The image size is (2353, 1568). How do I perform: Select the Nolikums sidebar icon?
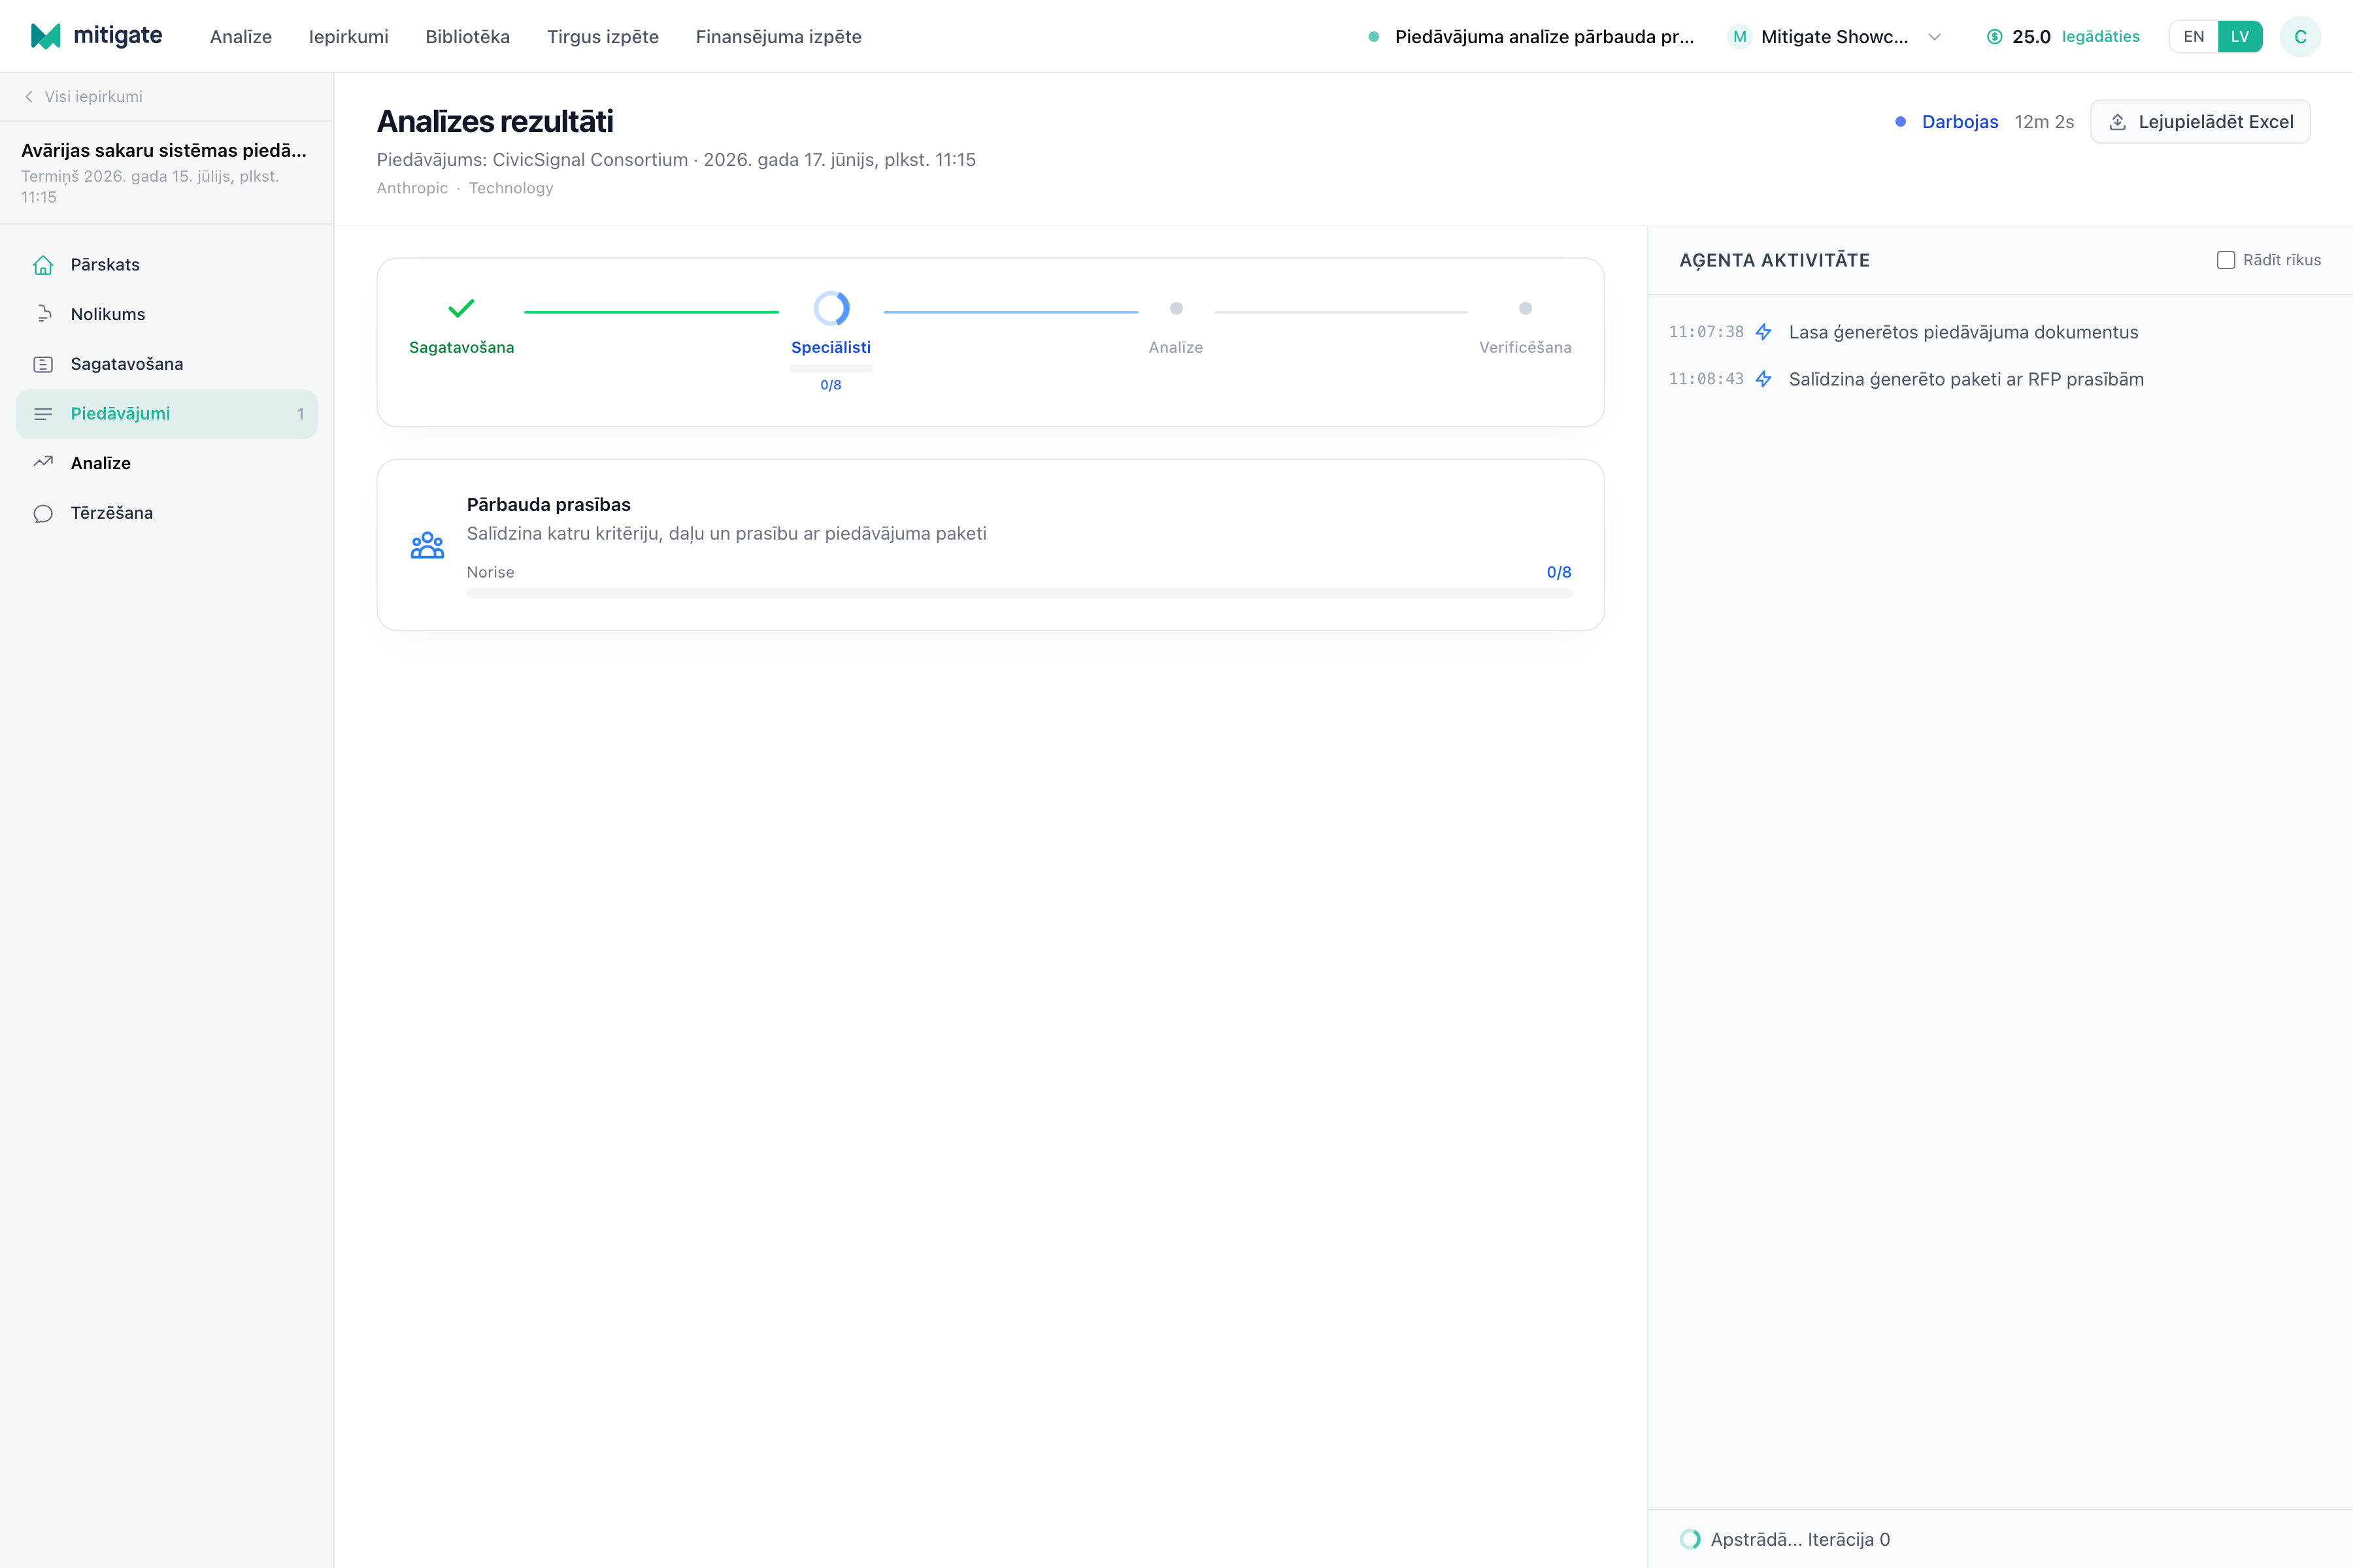pyautogui.click(x=43, y=314)
